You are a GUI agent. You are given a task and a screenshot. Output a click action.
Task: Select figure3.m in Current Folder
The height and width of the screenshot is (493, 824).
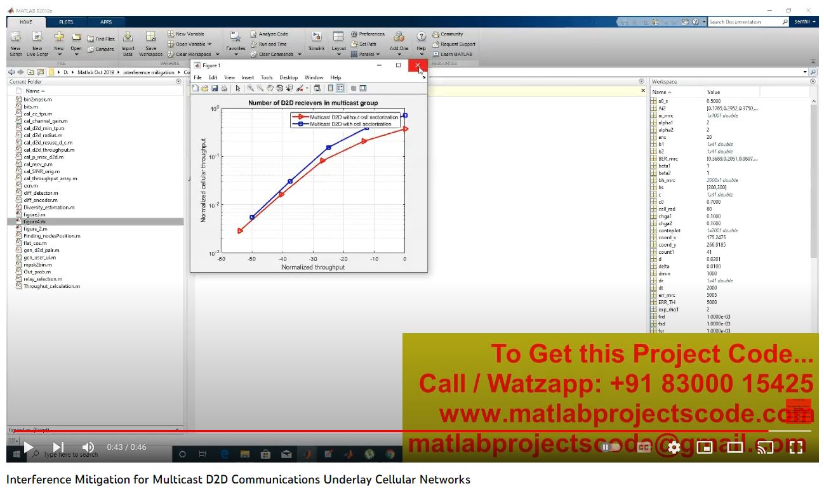(x=34, y=214)
